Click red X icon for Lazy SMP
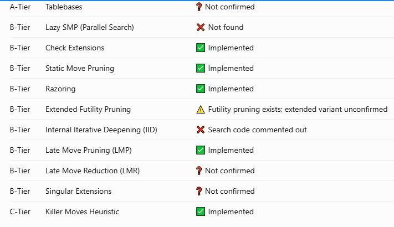 [201, 27]
